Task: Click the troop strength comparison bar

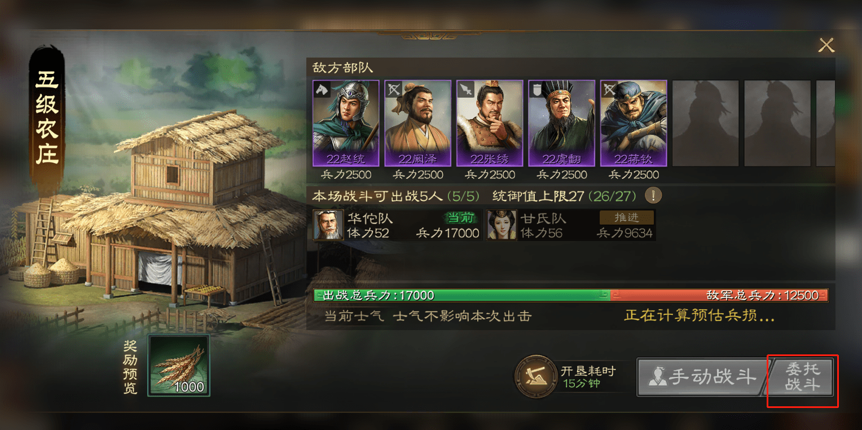Action: [571, 295]
